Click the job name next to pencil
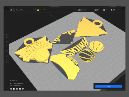 18,83
